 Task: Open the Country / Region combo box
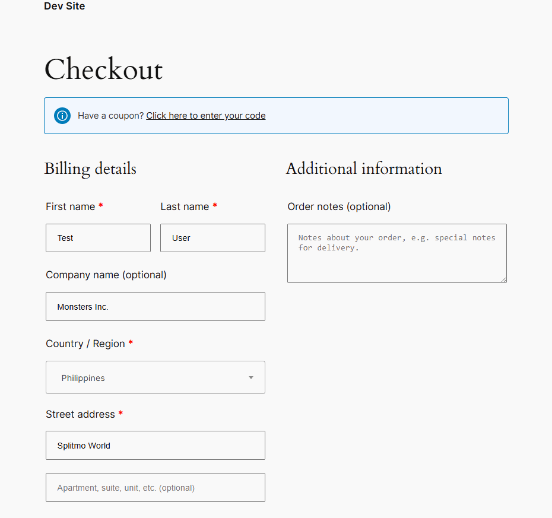(x=155, y=377)
